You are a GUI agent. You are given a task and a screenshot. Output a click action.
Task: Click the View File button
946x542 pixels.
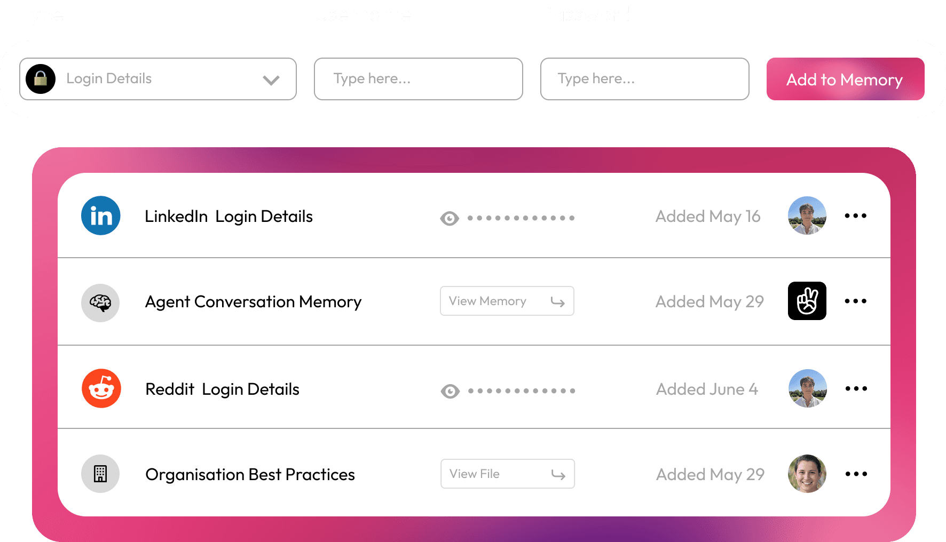pyautogui.click(x=507, y=474)
